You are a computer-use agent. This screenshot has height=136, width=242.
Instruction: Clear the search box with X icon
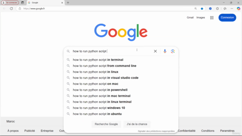pyautogui.click(x=155, y=51)
